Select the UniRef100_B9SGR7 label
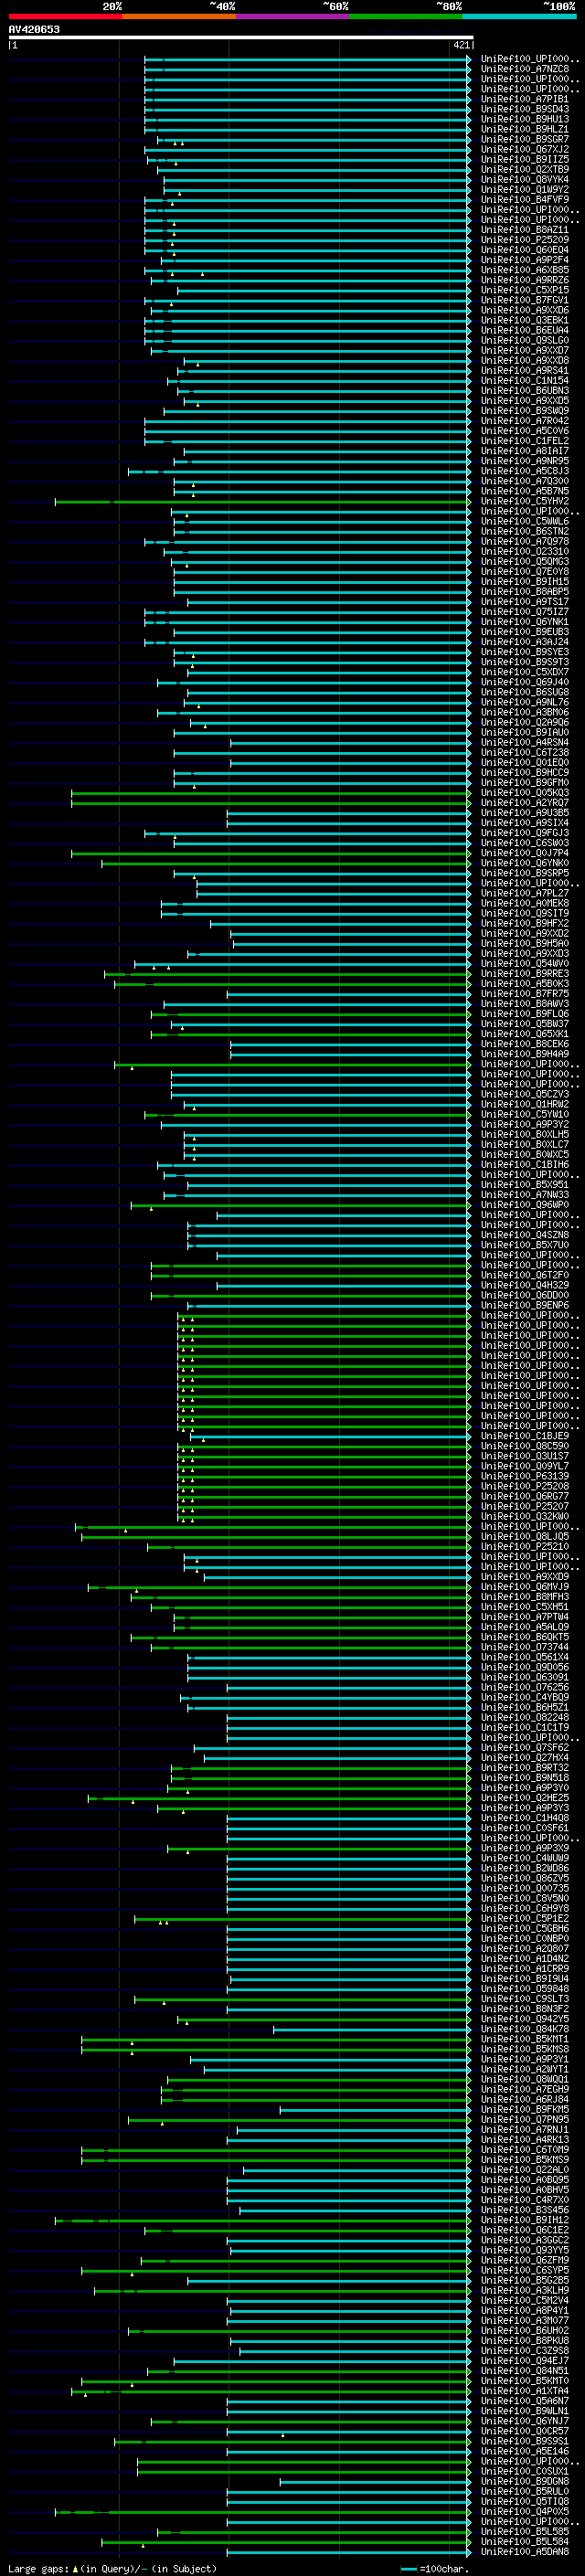 point(525,139)
